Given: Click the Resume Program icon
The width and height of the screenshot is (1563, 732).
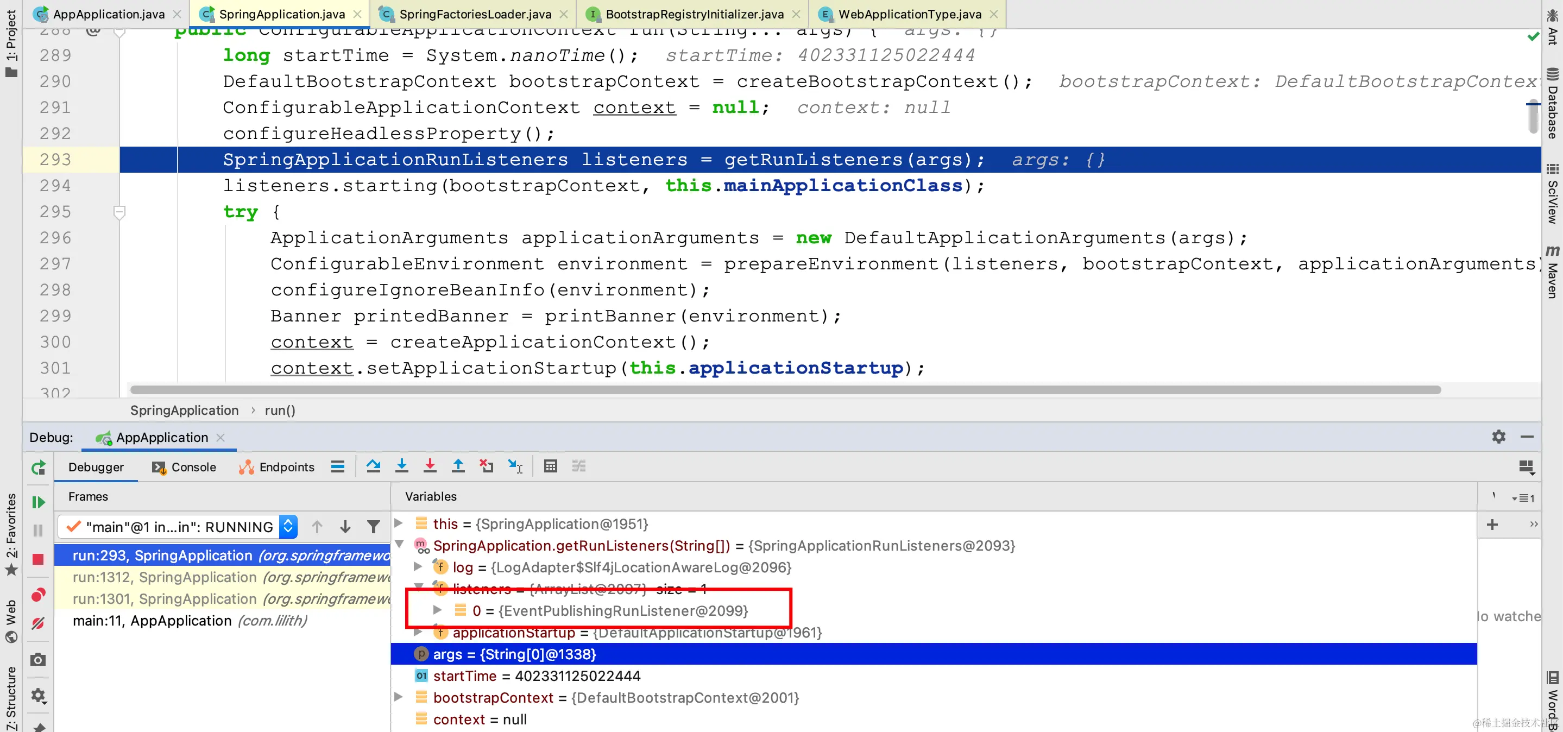Looking at the screenshot, I should coord(38,502).
